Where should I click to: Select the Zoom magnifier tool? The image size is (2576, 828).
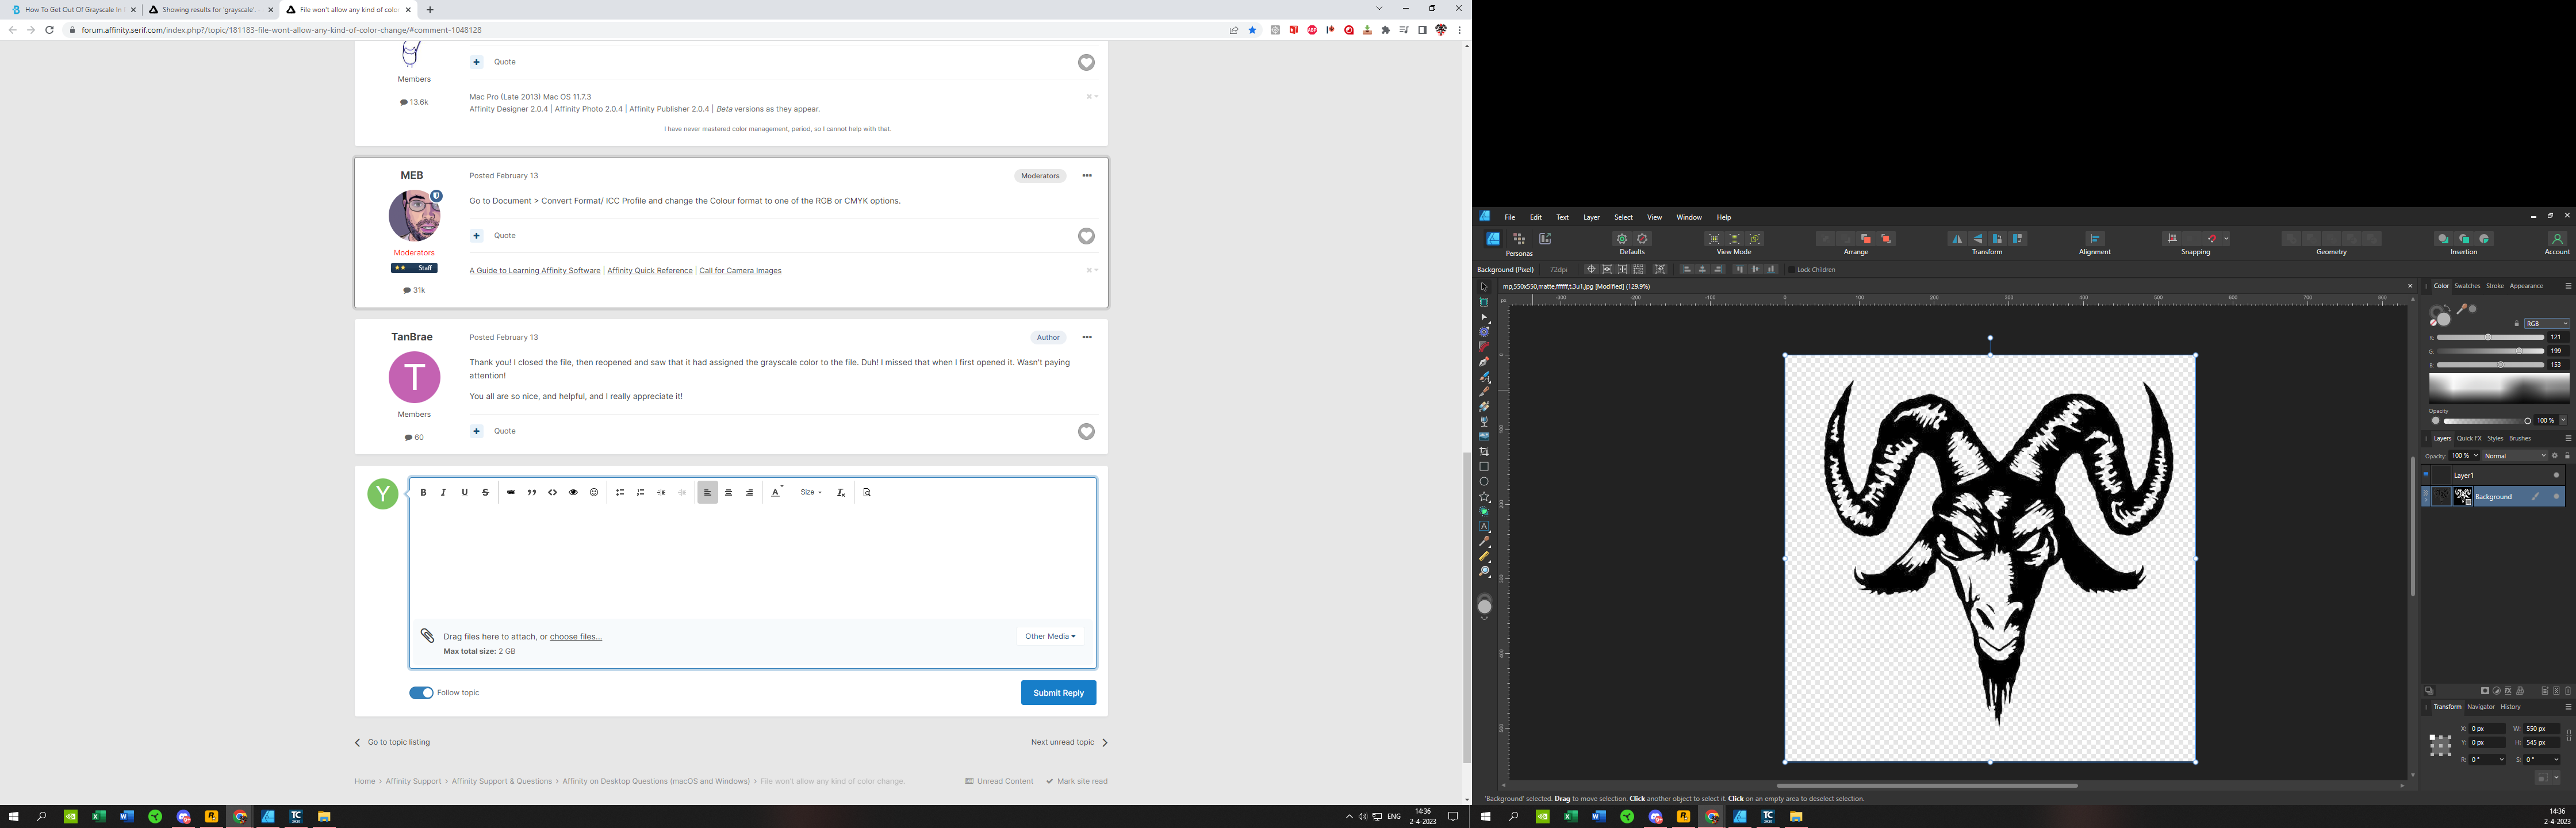(1484, 572)
